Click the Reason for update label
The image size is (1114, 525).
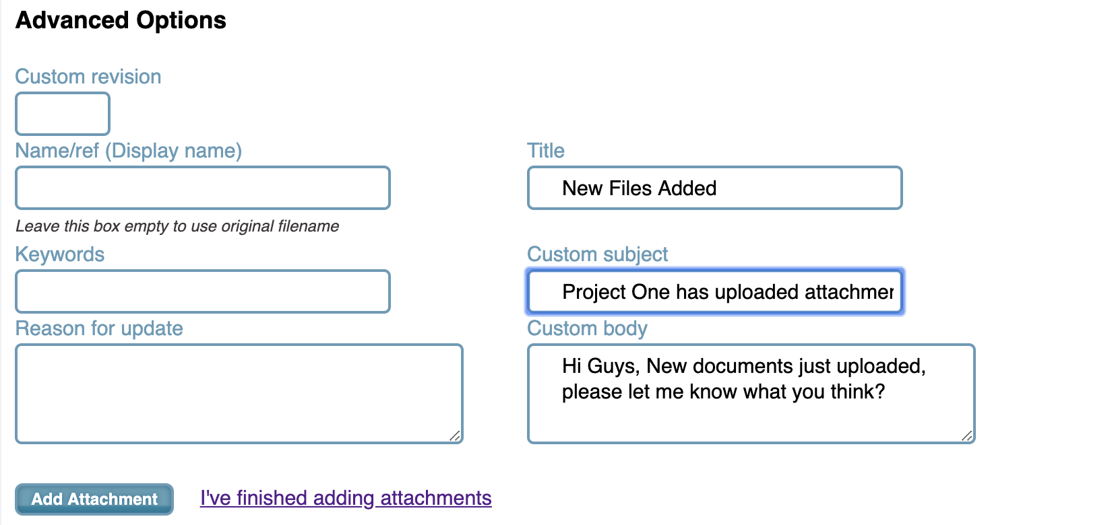pyautogui.click(x=99, y=328)
